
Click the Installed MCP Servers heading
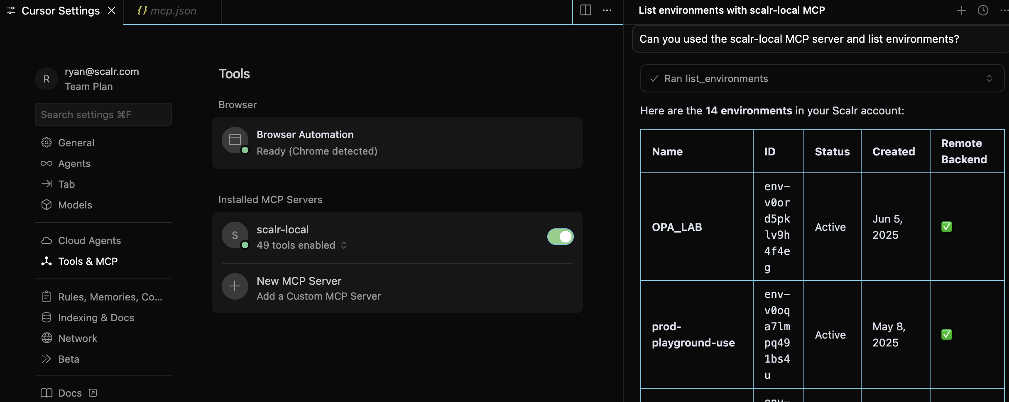270,200
